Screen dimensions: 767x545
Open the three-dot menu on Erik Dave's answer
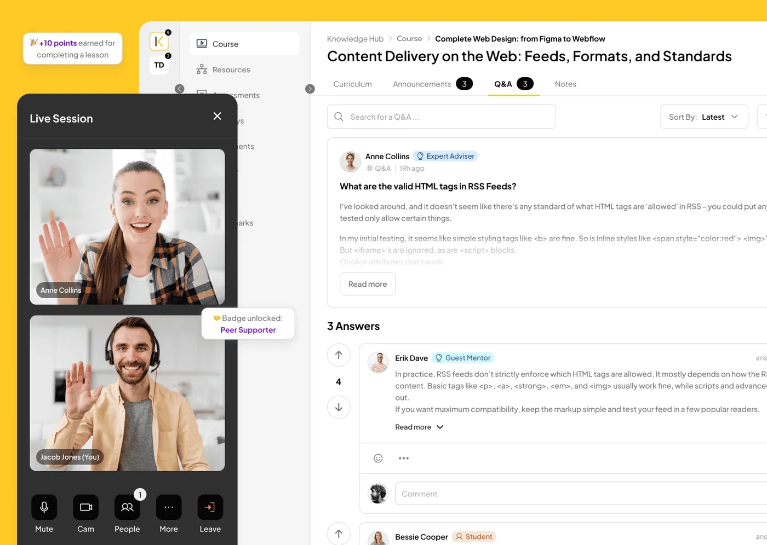click(x=404, y=458)
